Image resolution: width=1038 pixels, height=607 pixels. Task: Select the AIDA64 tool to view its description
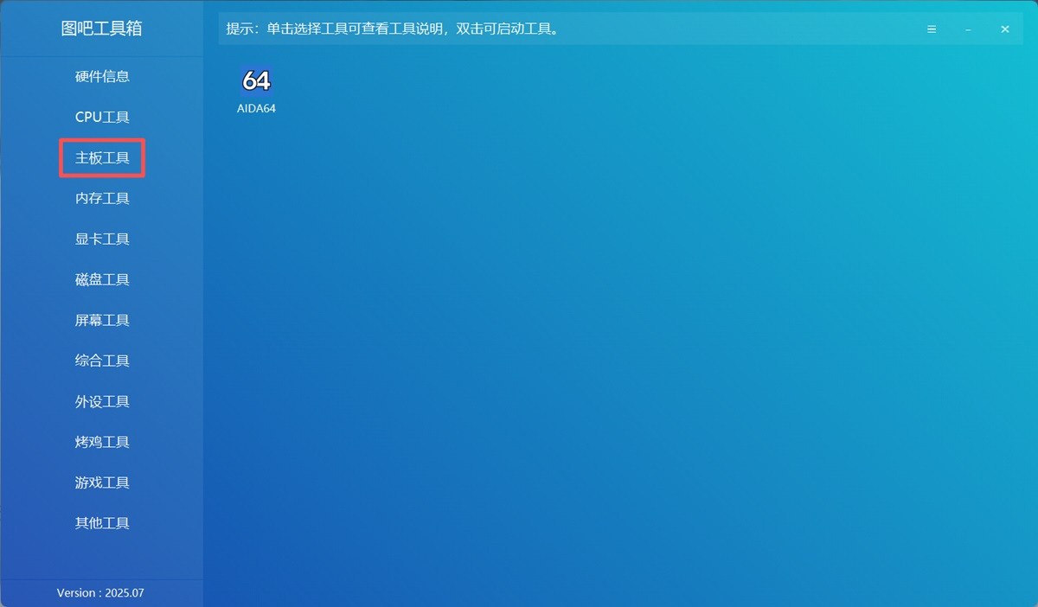[x=254, y=80]
